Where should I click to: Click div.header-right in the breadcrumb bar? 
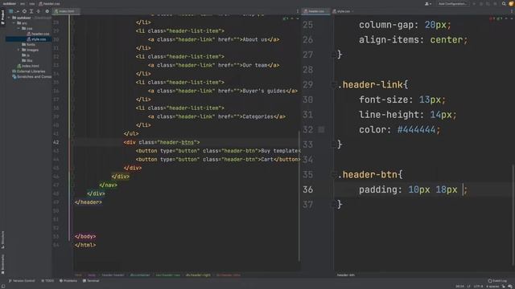(198, 275)
